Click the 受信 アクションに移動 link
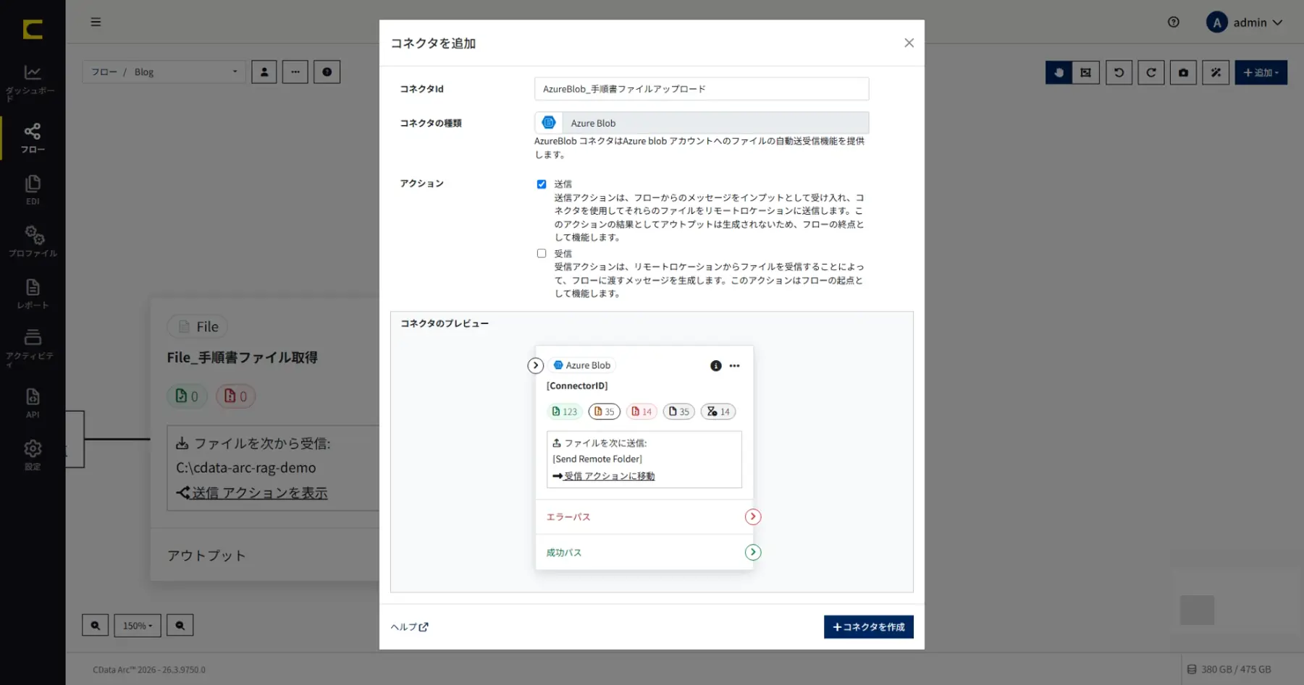The width and height of the screenshot is (1304, 685). pos(609,476)
